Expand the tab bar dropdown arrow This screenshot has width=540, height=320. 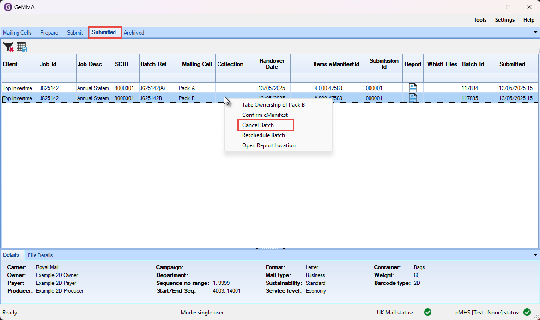click(535, 32)
